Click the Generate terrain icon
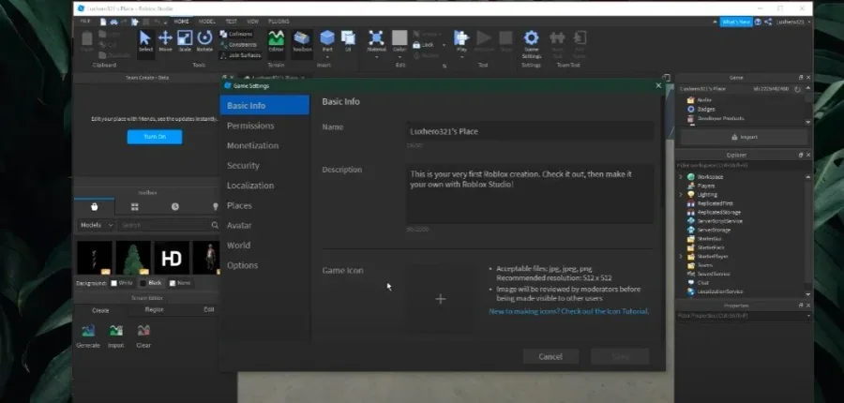844x403 pixels. click(88, 336)
